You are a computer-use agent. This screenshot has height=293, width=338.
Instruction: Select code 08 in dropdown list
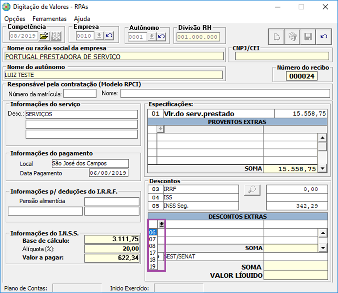153,246
